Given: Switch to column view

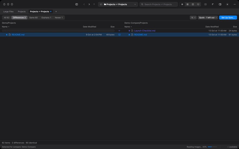Looking at the screenshot, I should tap(193, 4).
